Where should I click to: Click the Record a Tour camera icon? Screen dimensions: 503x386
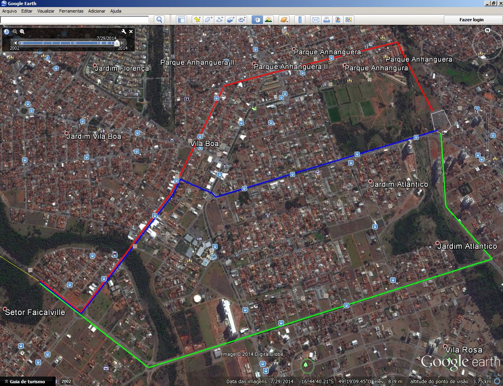coord(242,20)
